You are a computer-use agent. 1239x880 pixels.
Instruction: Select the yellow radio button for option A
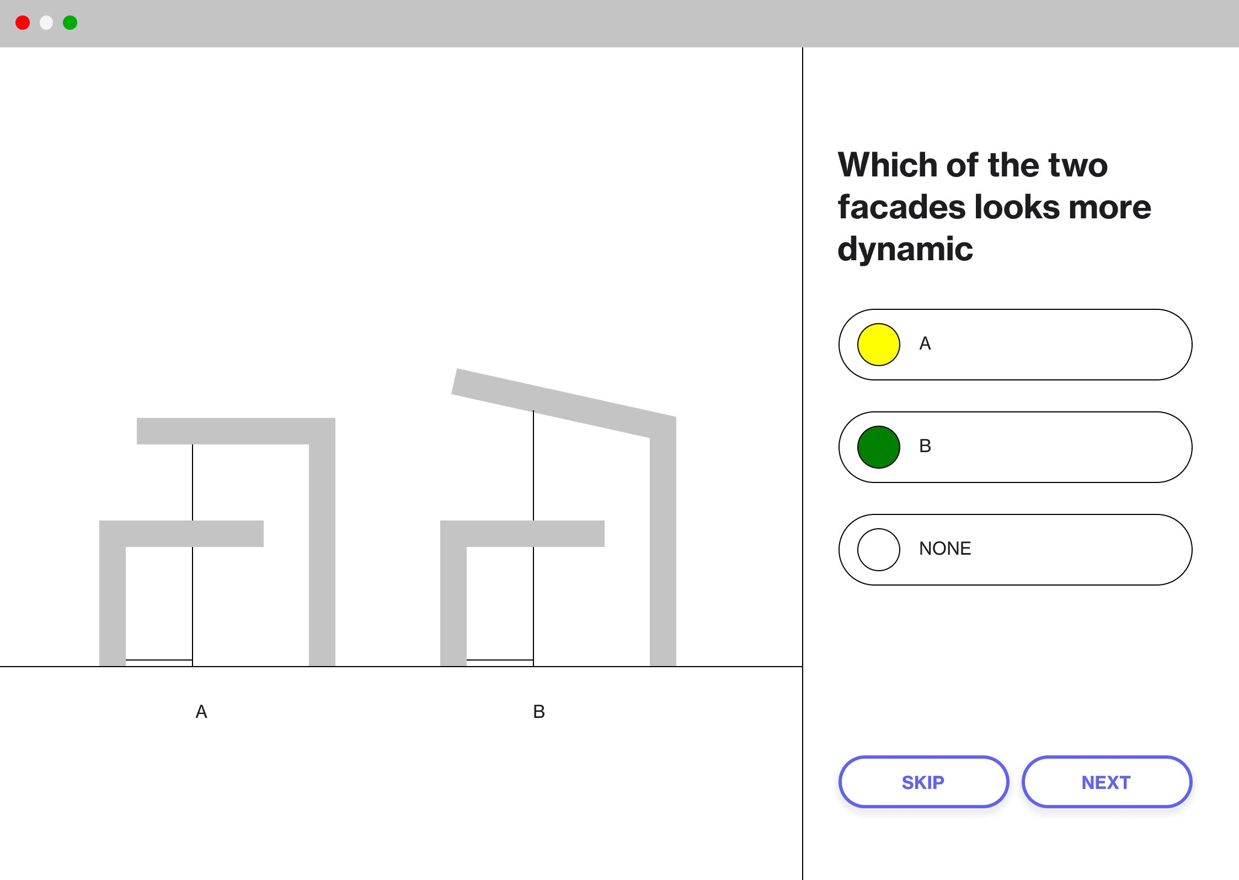pos(879,345)
